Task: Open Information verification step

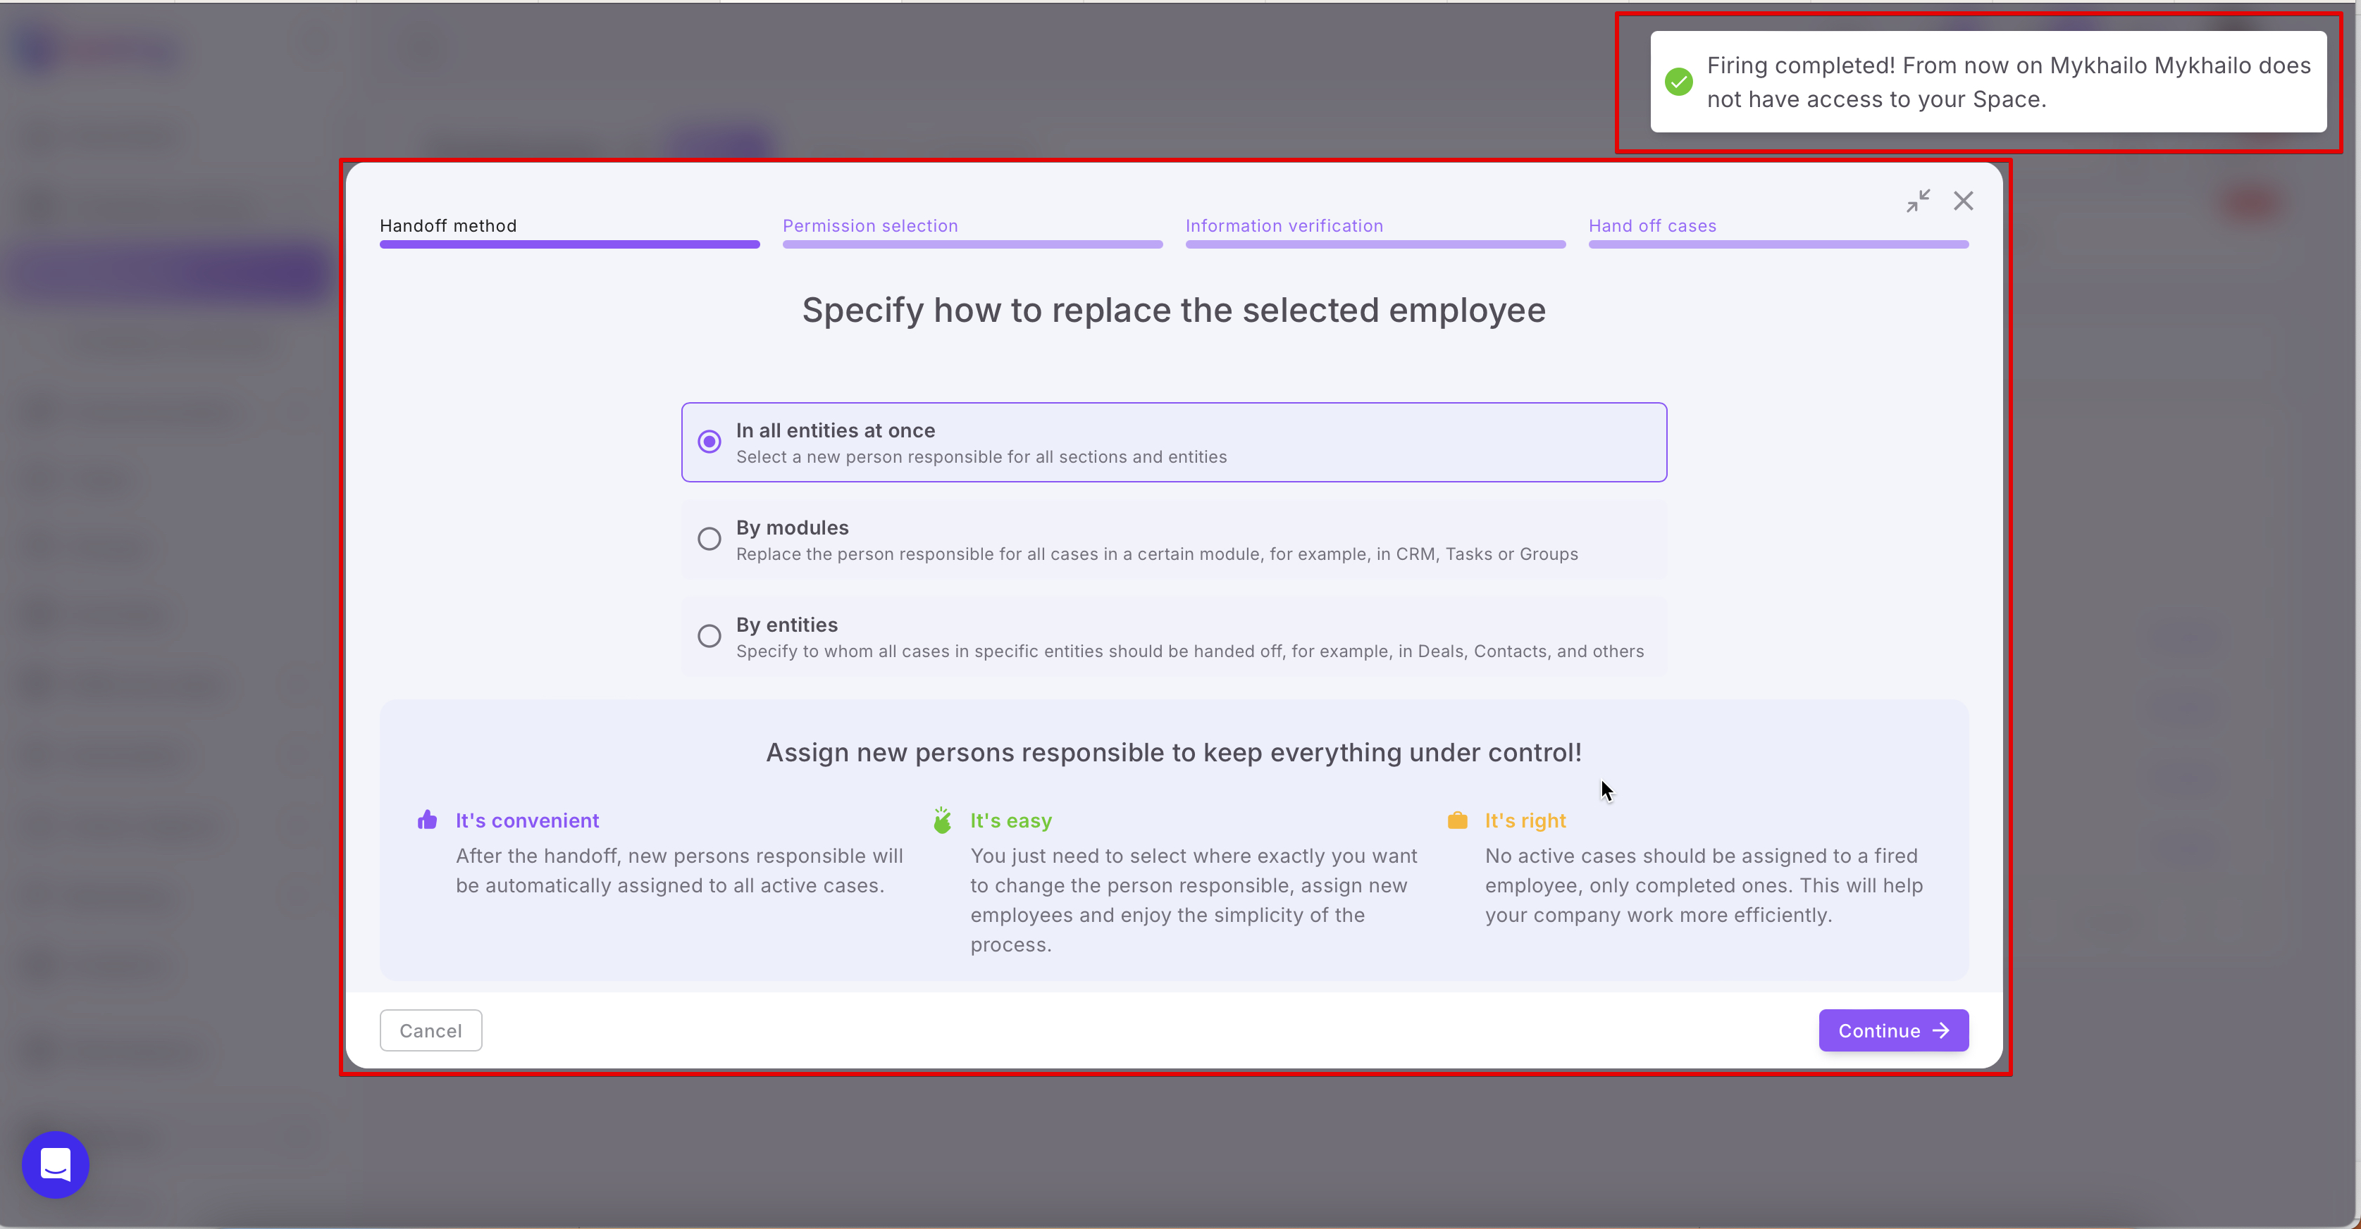Action: (1283, 225)
